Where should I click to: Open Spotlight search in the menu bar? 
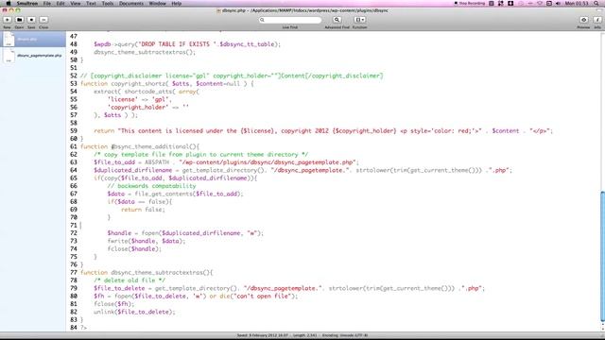click(597, 3)
